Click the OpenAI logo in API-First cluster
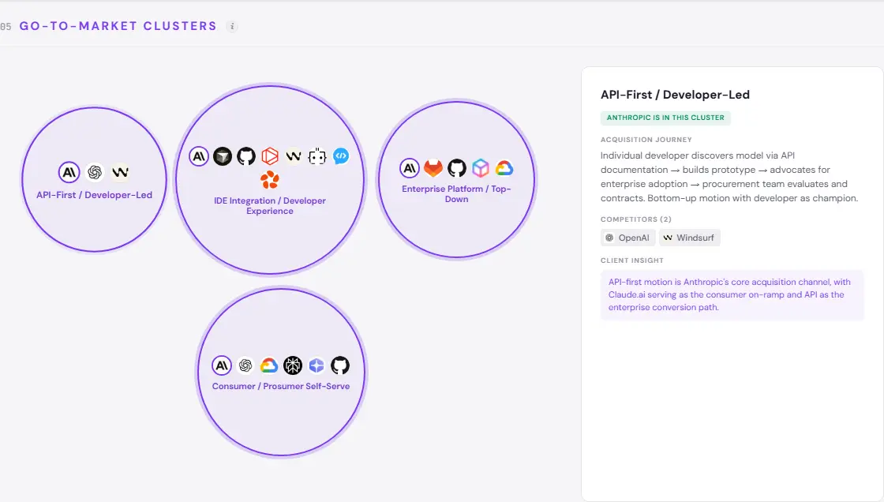The image size is (884, 502). (95, 172)
